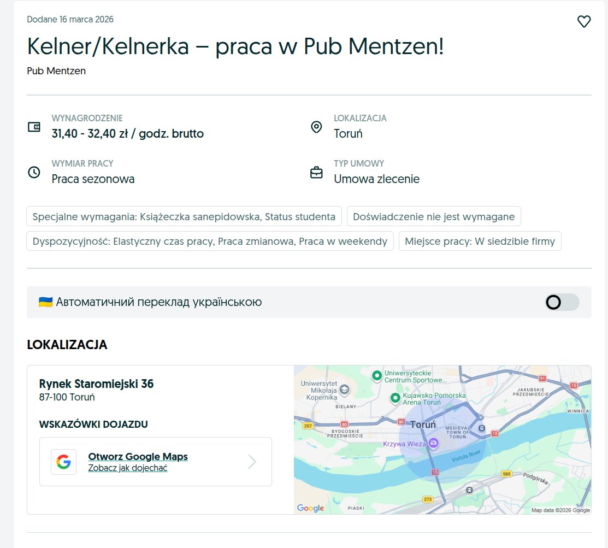Click the Praca sezonowa text
Screen dimensions: 608x548
coord(93,179)
